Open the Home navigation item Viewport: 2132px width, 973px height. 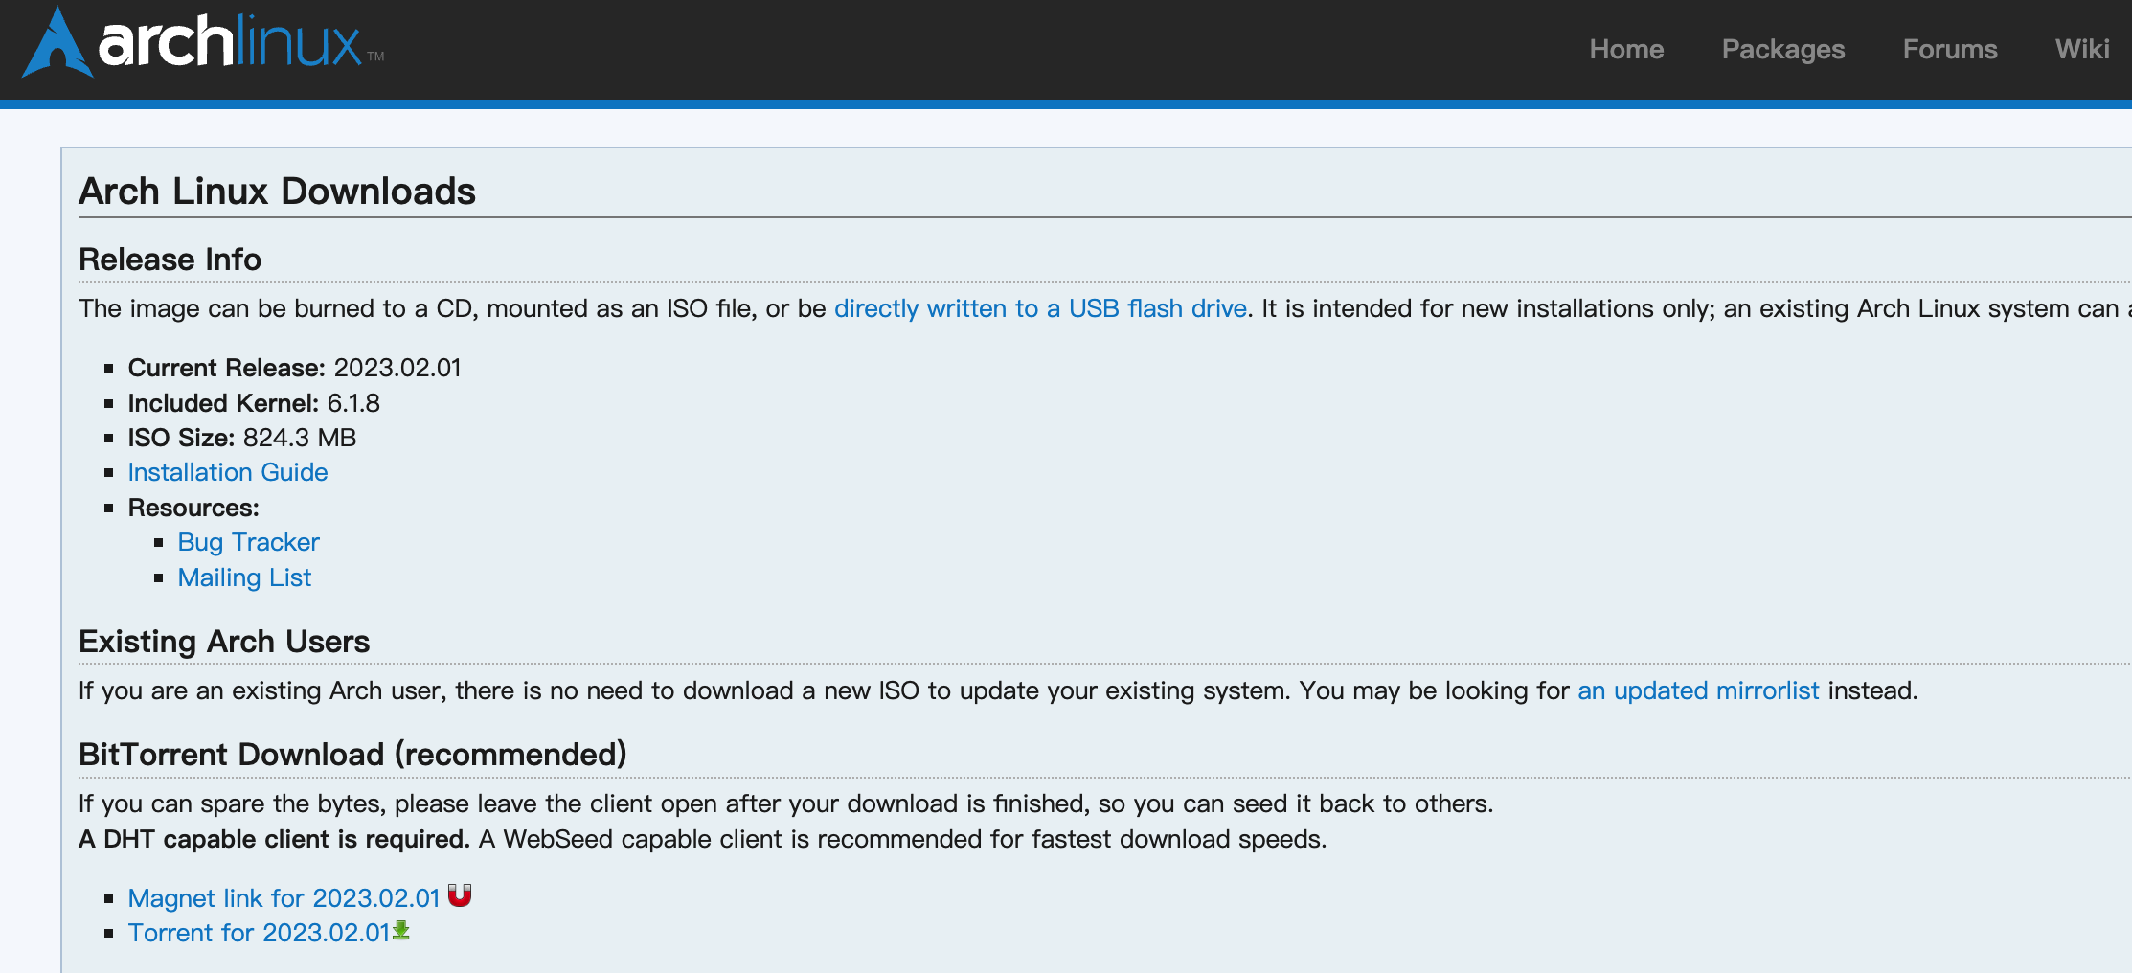(x=1626, y=49)
